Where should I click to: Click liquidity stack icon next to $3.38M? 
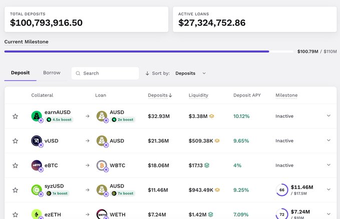tap(212, 116)
